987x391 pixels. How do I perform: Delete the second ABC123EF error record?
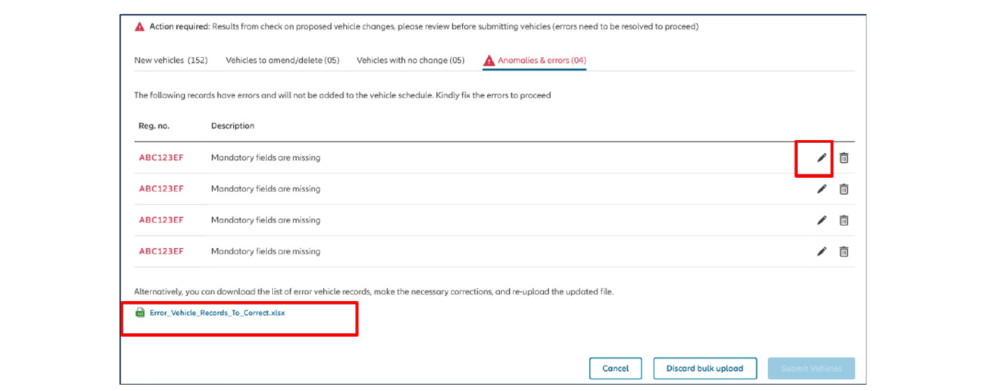843,189
